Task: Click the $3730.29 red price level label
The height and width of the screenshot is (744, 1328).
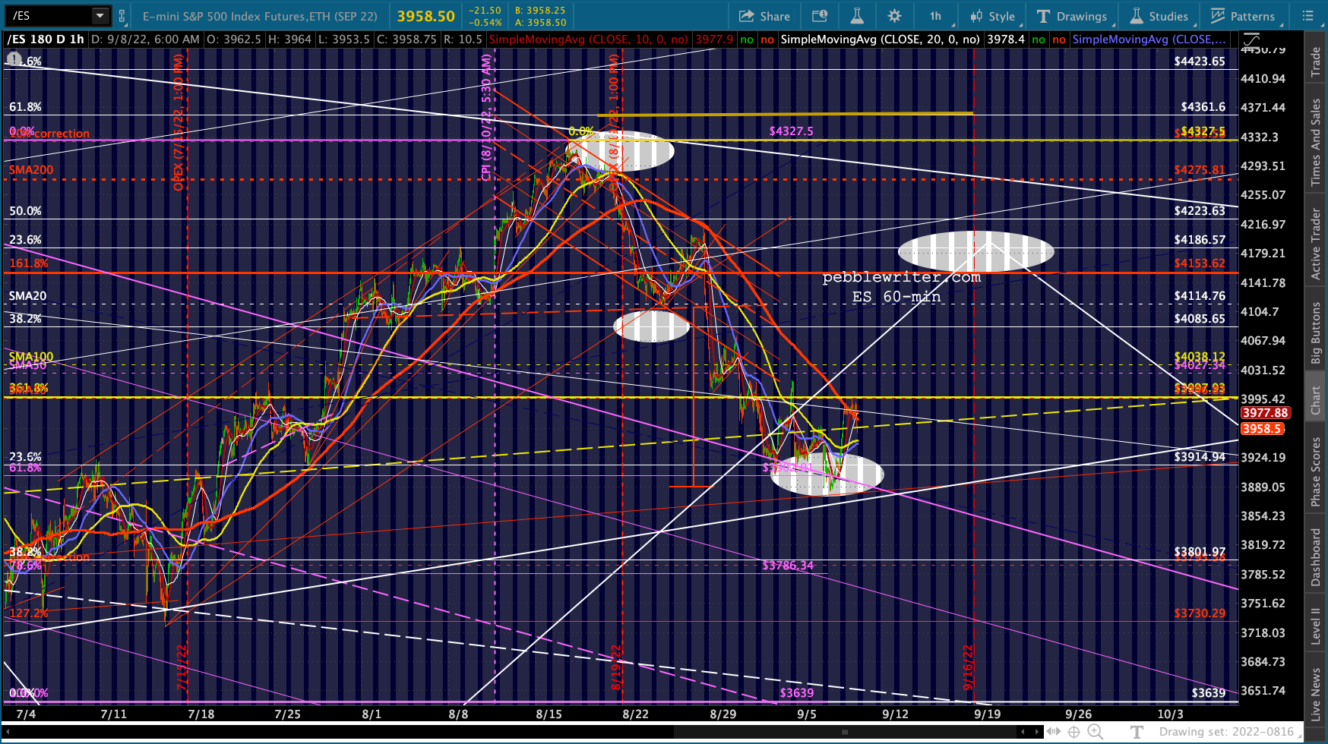Action: (x=1199, y=613)
